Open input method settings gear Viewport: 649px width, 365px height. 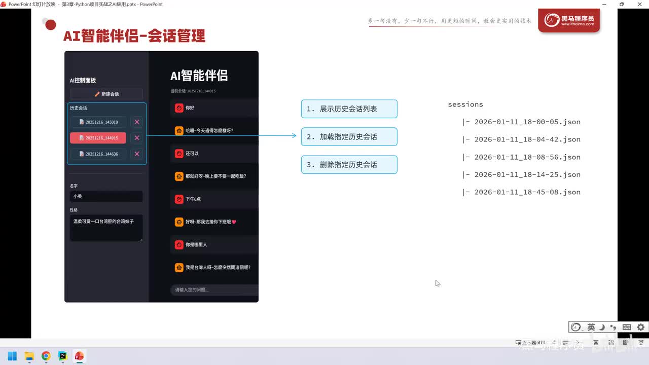click(641, 327)
